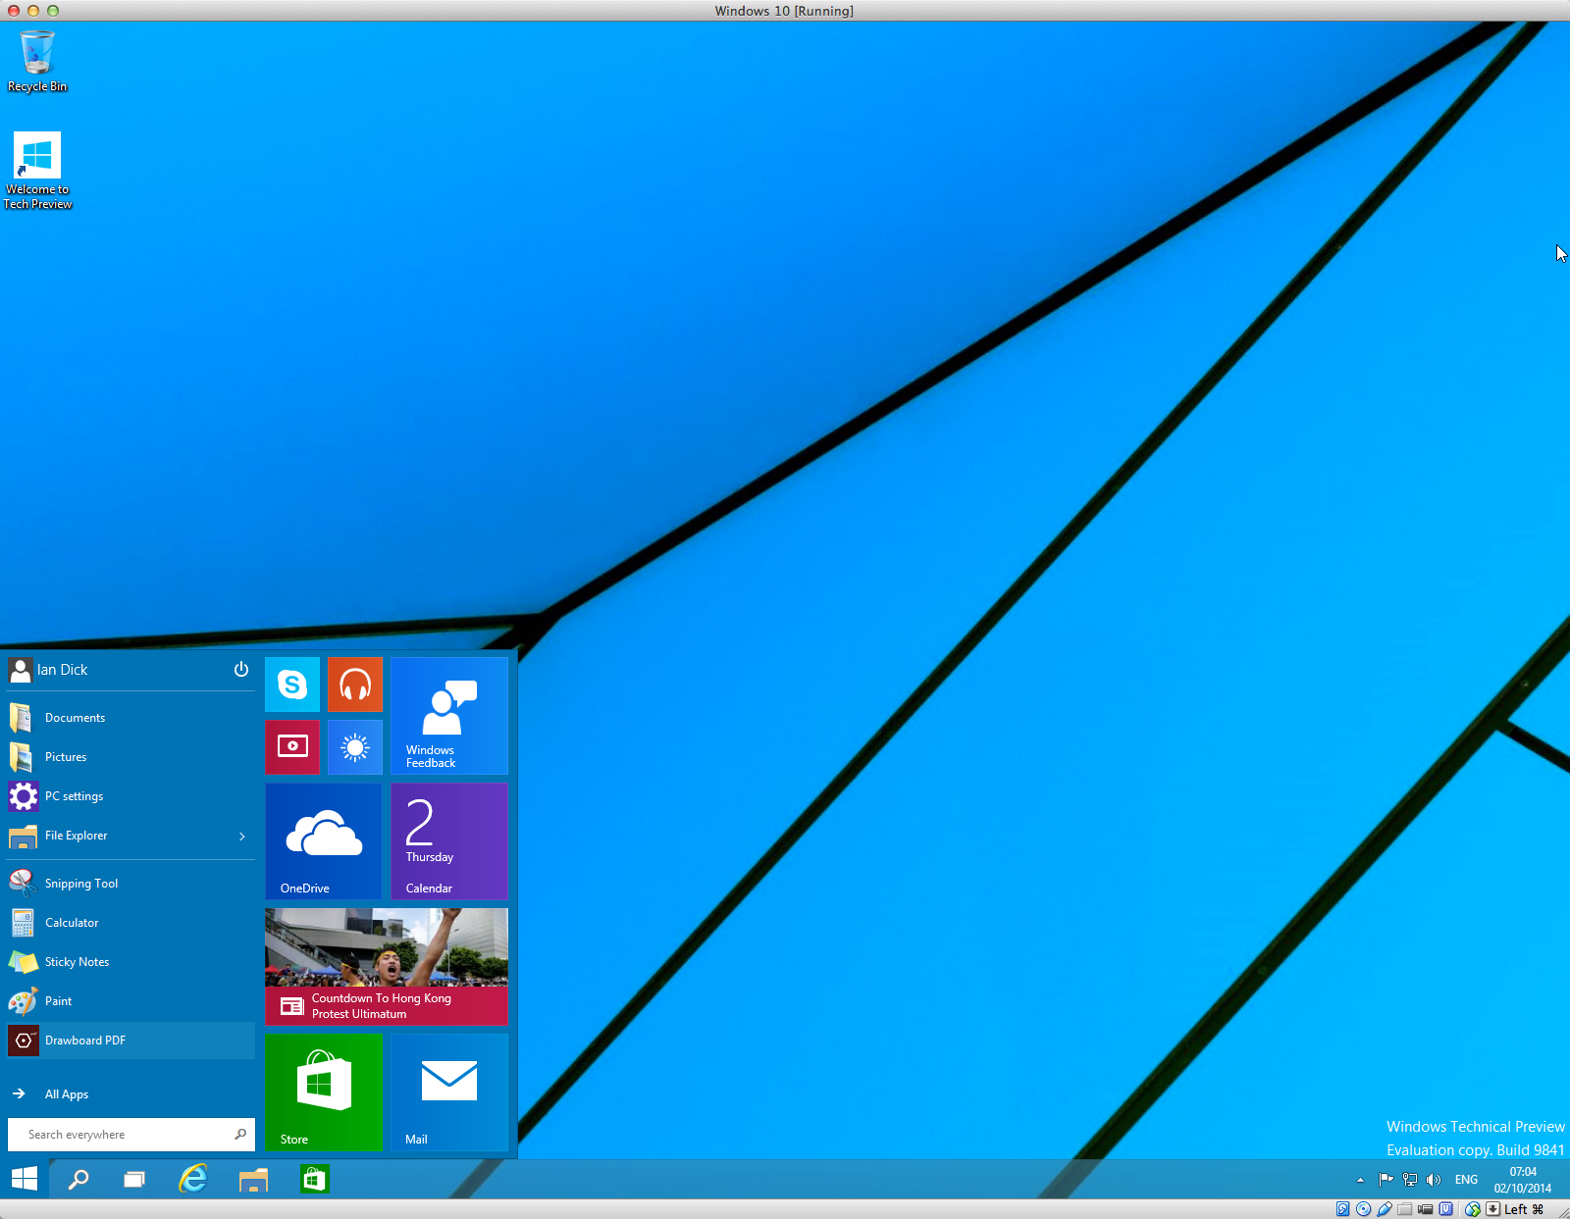Open the Calendar Thursday tile
1570x1219 pixels.
pyautogui.click(x=449, y=841)
